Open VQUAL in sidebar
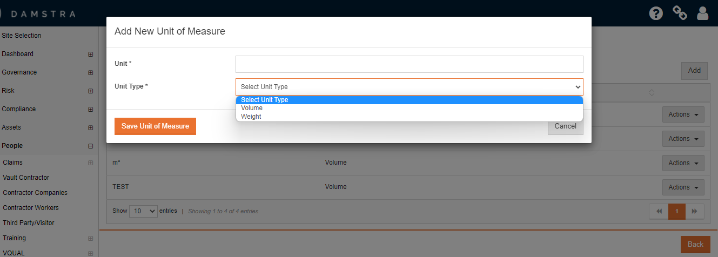Image resolution: width=718 pixels, height=257 pixels. tap(14, 253)
